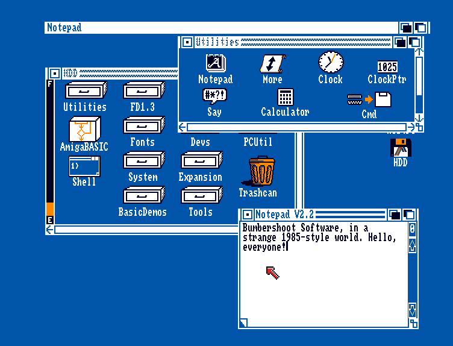The height and width of the screenshot is (346, 453).
Task: Bring the Workbench screen to front
Action: point(420,28)
